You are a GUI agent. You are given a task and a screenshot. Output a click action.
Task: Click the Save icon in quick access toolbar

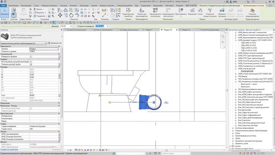6,23
